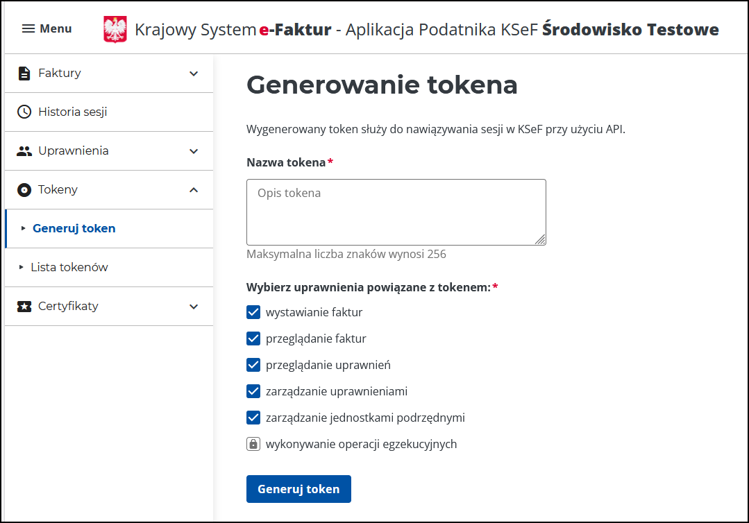Screen dimensions: 749x523
Task: Expand the Faktury section chevron
Action: pyautogui.click(x=194, y=74)
